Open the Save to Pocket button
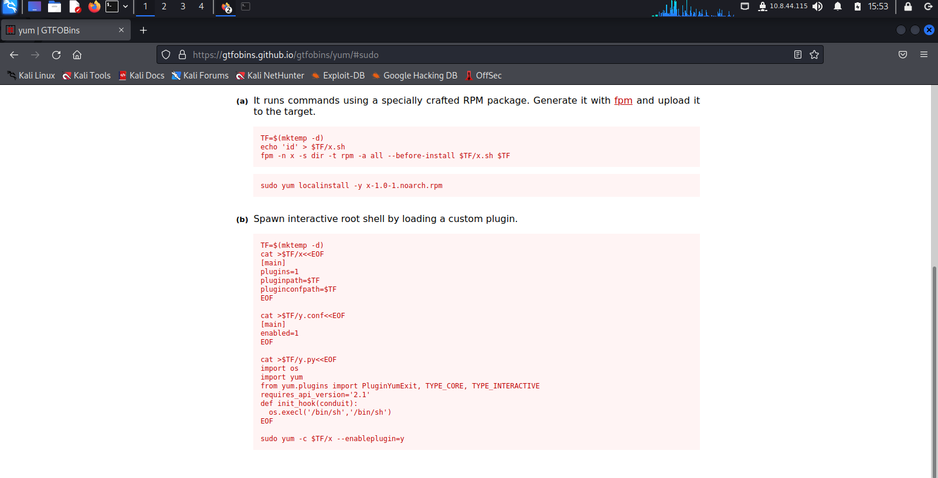 coord(903,54)
